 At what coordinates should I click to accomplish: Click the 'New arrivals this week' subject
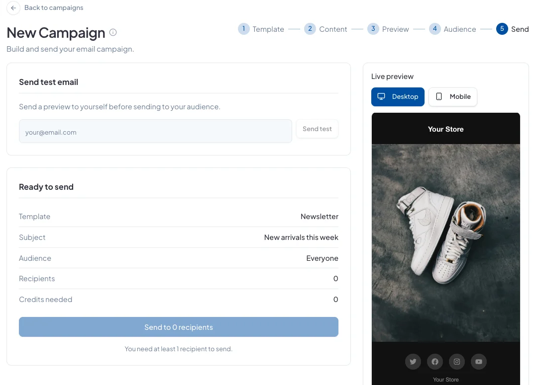pyautogui.click(x=301, y=237)
